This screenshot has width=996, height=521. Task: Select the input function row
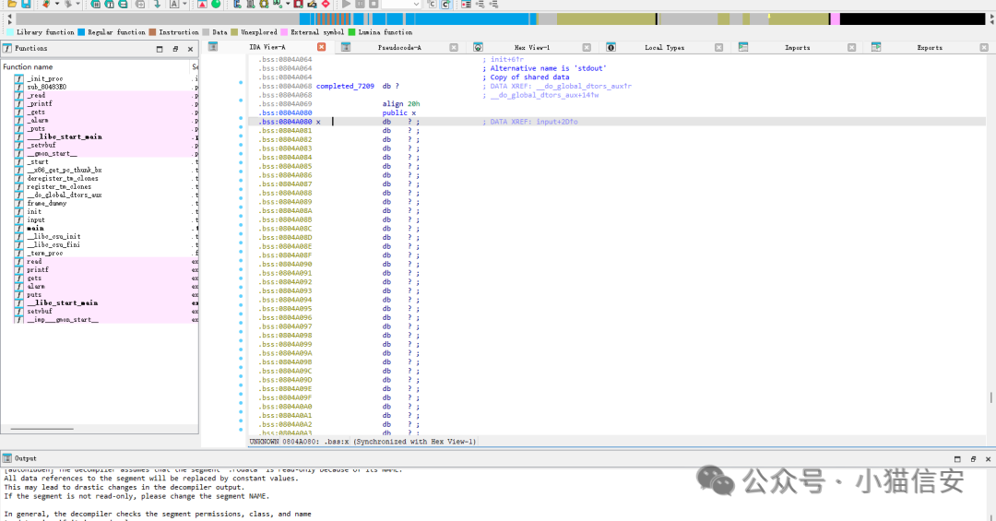[105, 219]
